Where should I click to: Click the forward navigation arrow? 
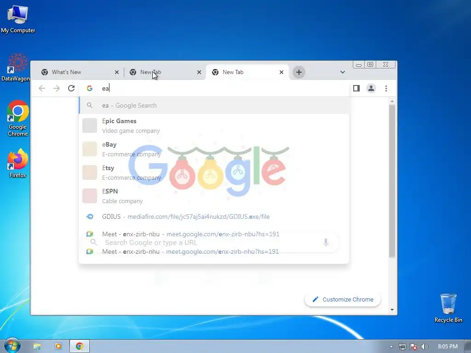pos(57,88)
